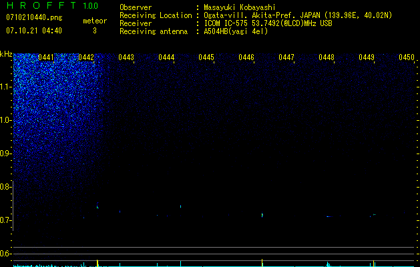Click the 0447 time marker
420x267 pixels.
(286, 57)
